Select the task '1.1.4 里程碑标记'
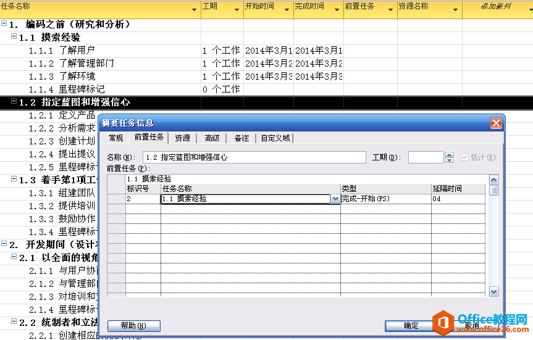533x340 pixels. tap(67, 89)
